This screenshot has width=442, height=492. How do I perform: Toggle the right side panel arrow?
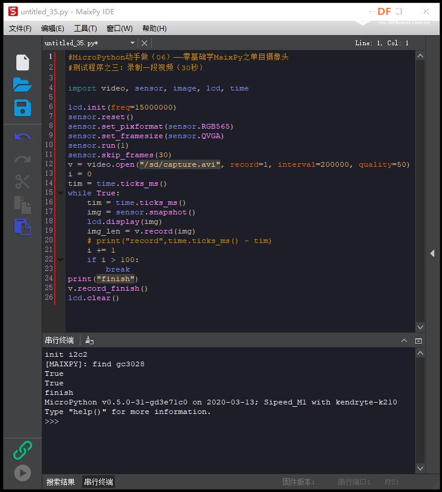coord(432,253)
